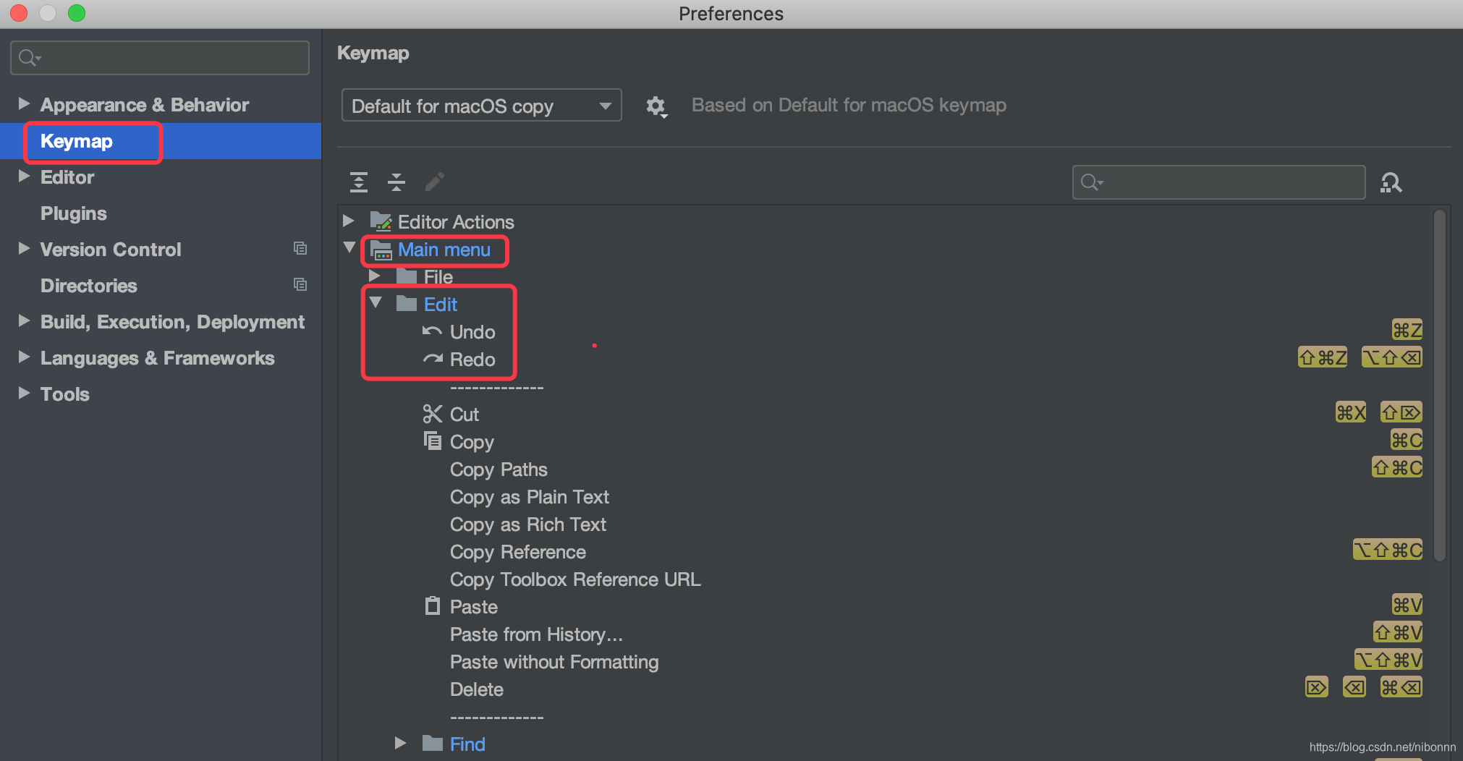1463x761 pixels.
Task: Click ⇧⌘C shortcut badge for Copy Paths
Action: click(x=1397, y=467)
